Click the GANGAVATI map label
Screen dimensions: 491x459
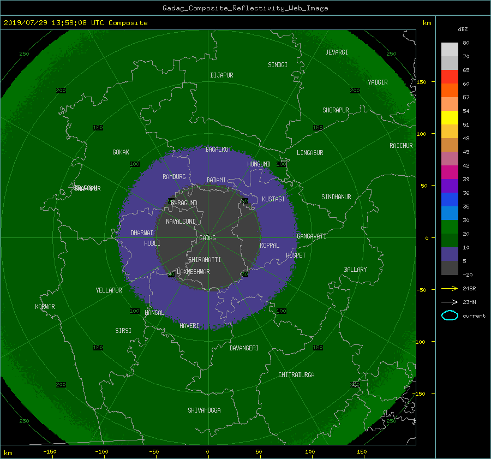(312, 236)
